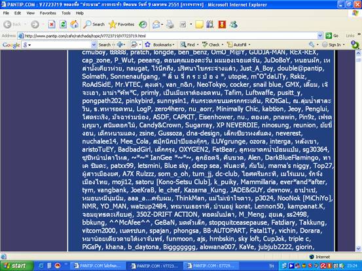Click the Print icon

(x=170, y=24)
